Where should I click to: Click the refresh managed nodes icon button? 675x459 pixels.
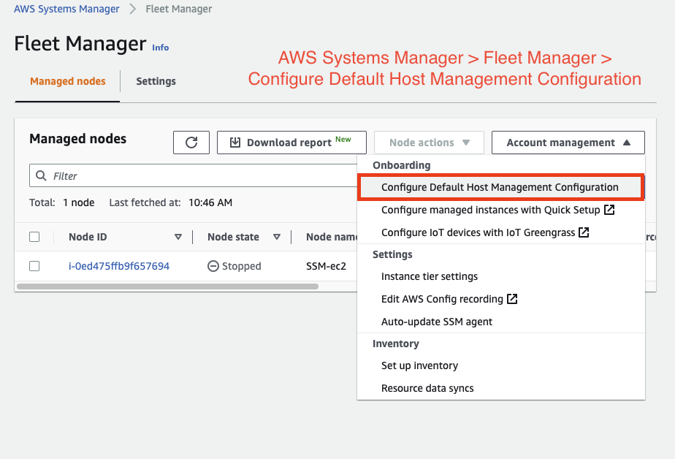point(191,143)
